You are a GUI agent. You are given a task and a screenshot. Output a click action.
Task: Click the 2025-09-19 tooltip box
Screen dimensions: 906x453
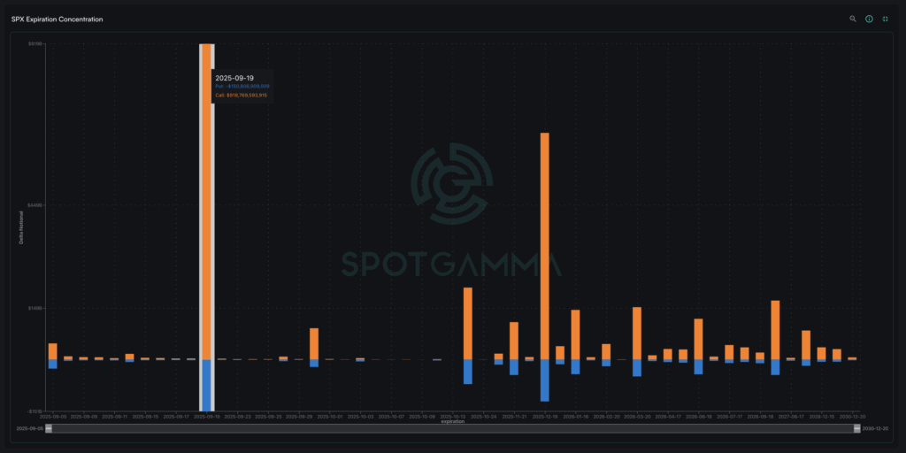[x=242, y=87]
